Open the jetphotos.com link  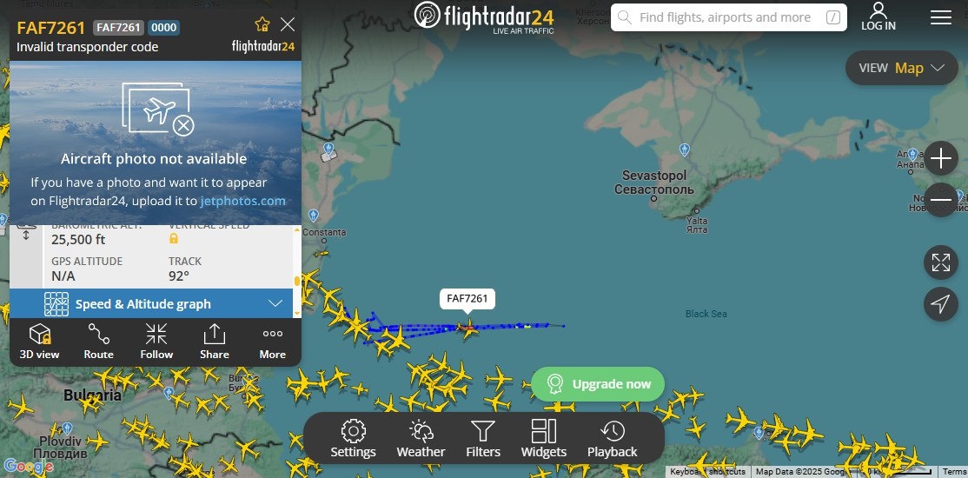click(x=242, y=201)
